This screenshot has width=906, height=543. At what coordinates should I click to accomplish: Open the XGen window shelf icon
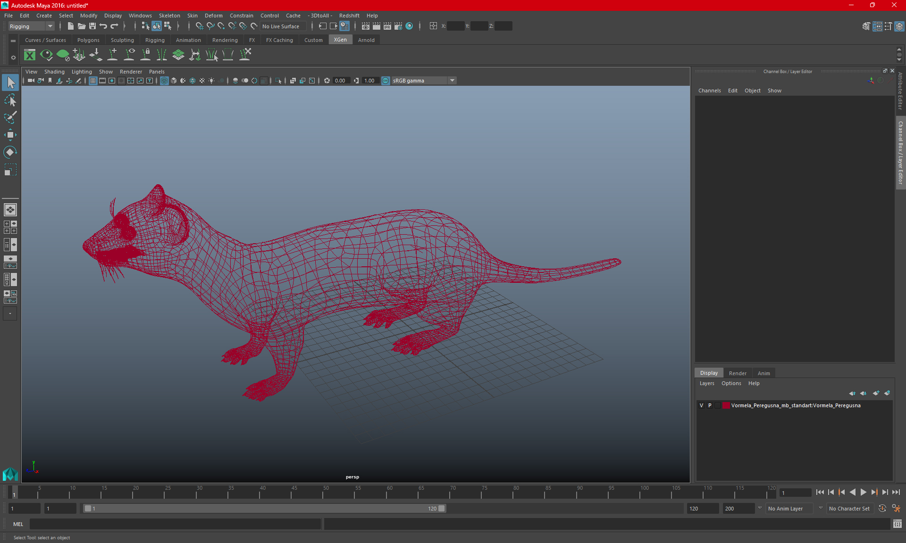(x=30, y=55)
